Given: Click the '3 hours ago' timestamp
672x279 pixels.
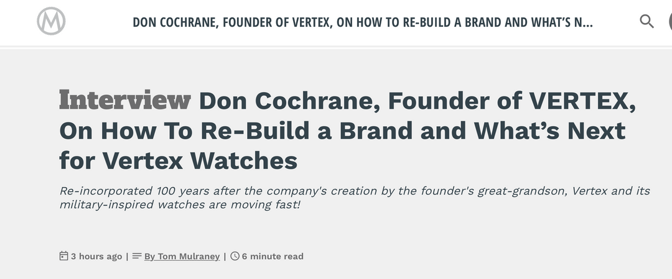Looking at the screenshot, I should tap(96, 256).
